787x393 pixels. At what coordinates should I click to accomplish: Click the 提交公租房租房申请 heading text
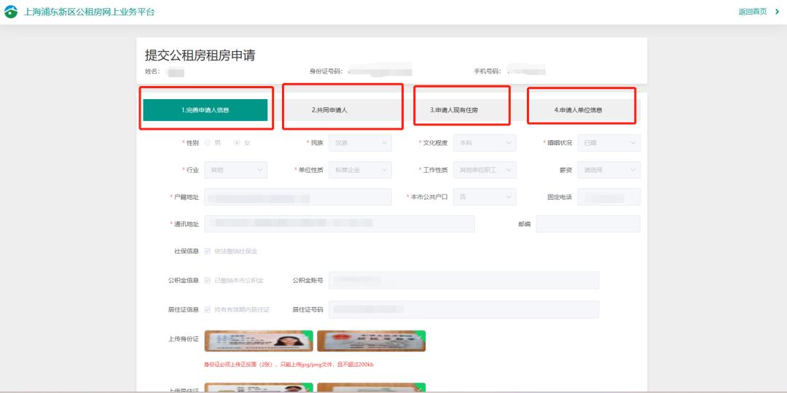(200, 55)
